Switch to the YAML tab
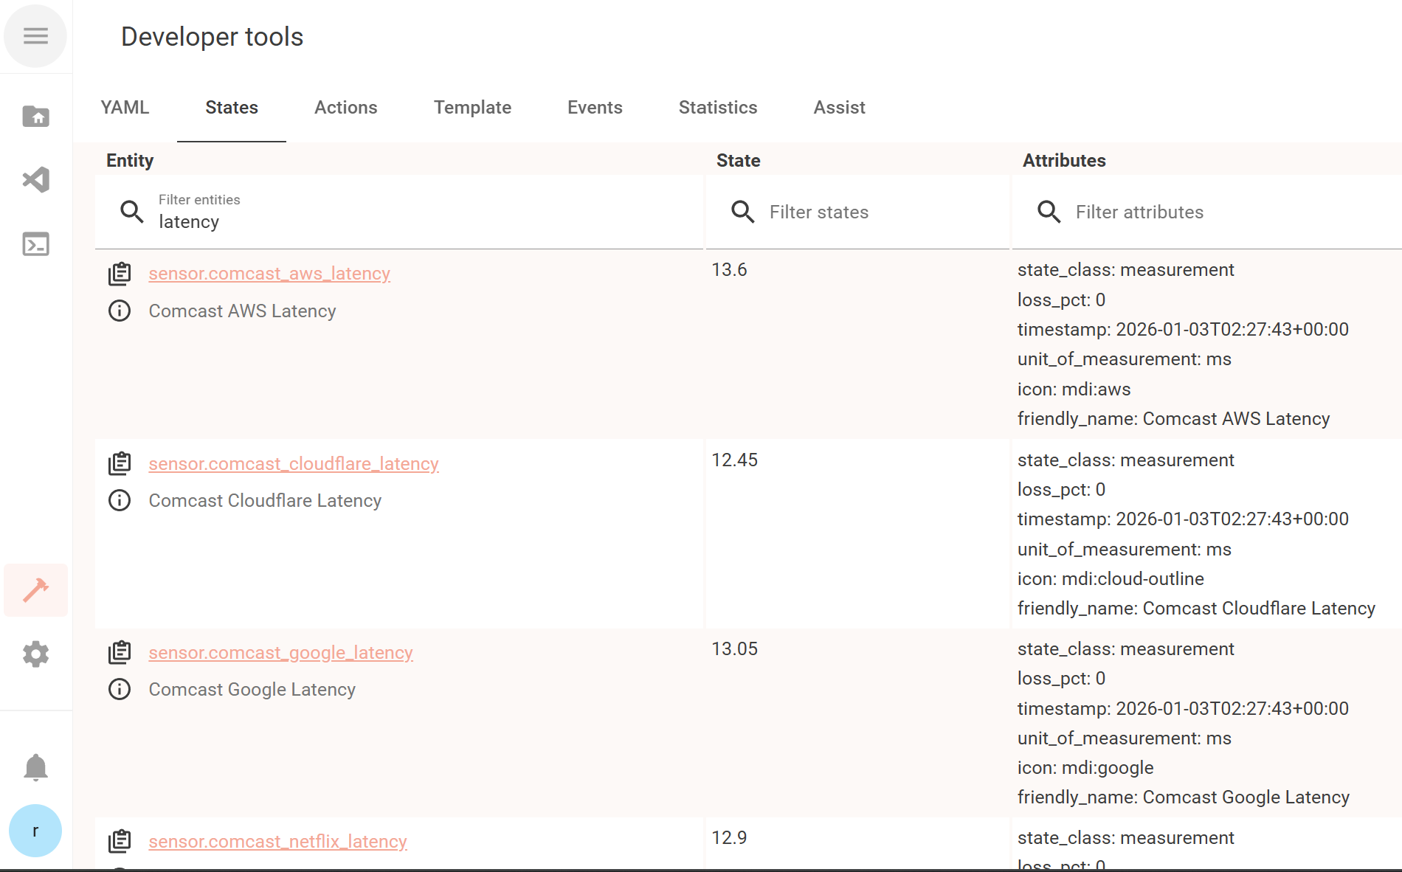 [x=125, y=108]
